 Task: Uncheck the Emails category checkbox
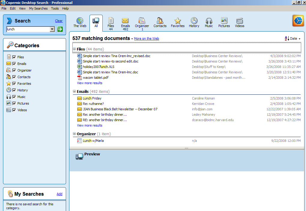14,64
